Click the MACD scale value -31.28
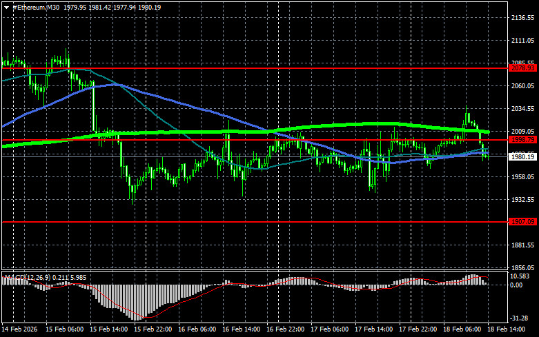 (x=519, y=318)
